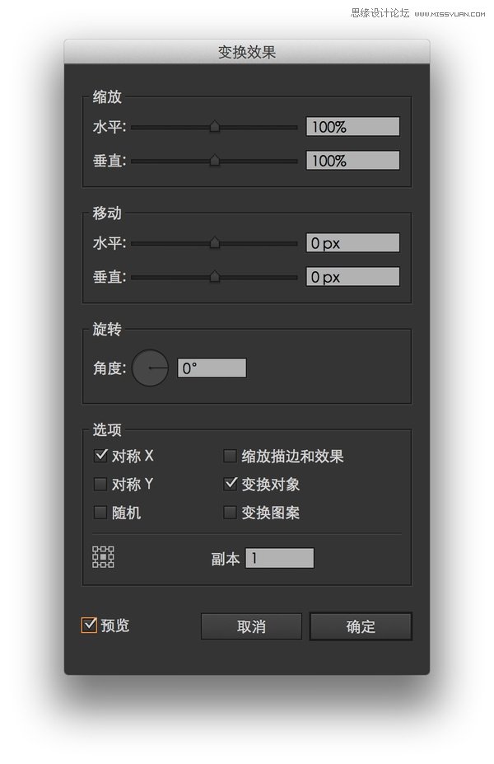Click the 确定 confirm button

[360, 626]
